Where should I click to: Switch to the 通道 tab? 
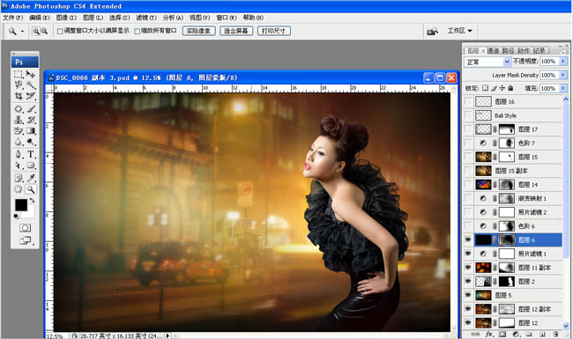(493, 51)
